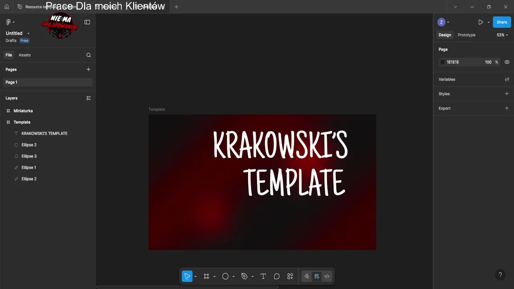The width and height of the screenshot is (514, 289).
Task: Open the Prototype tab
Action: [x=466, y=35]
